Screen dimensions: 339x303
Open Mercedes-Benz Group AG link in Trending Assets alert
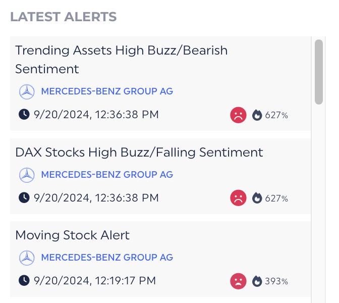pyautogui.click(x=107, y=91)
